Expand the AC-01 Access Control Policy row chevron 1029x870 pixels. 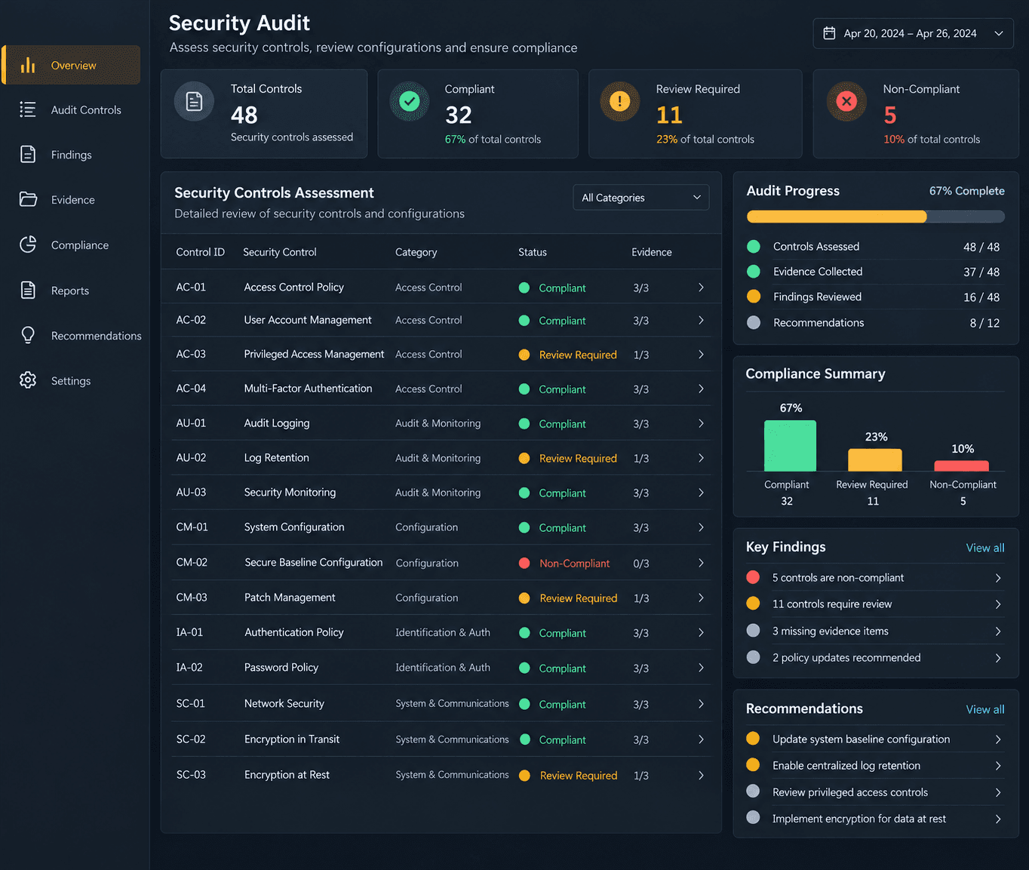click(x=701, y=287)
